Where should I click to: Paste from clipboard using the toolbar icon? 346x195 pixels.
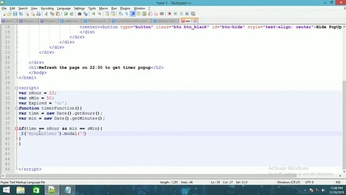[58, 14]
